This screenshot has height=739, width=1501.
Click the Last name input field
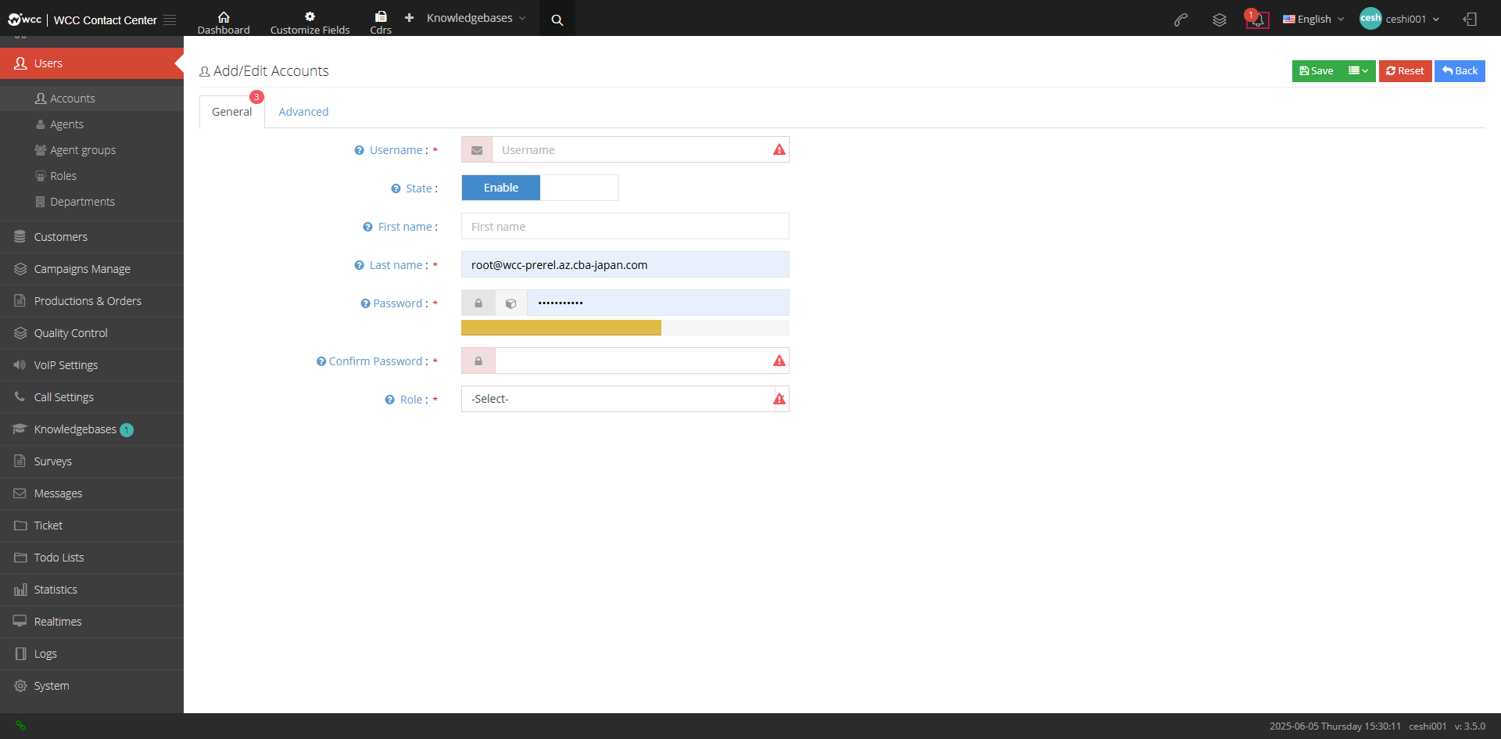[625, 265]
